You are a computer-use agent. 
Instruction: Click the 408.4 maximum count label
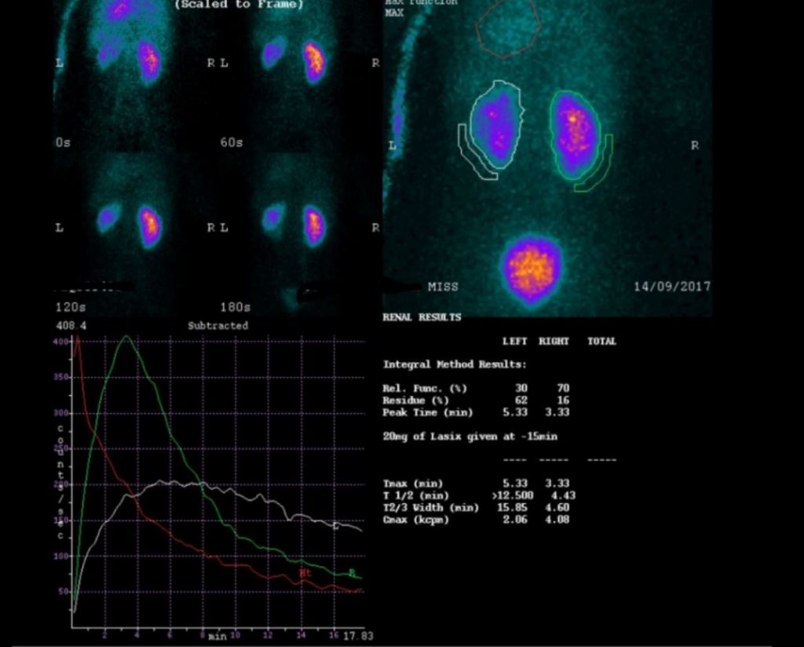70,325
